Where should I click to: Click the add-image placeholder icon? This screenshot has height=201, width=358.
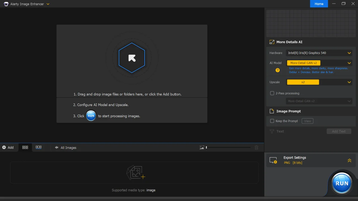pos(136,173)
